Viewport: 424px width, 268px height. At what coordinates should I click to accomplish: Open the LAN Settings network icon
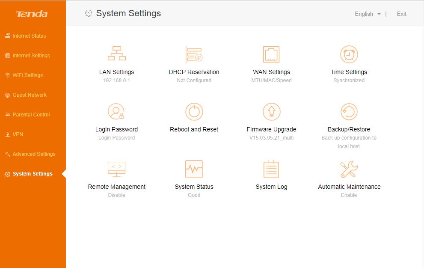(x=116, y=54)
